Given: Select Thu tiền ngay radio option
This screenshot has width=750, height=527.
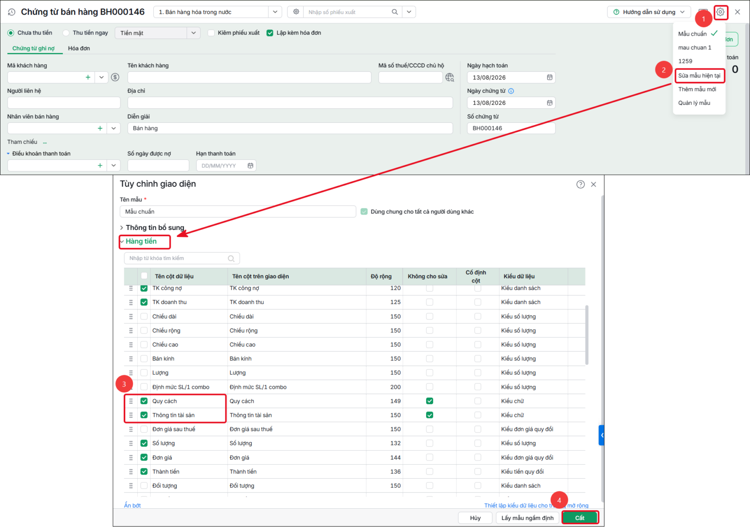Looking at the screenshot, I should click(66, 33).
